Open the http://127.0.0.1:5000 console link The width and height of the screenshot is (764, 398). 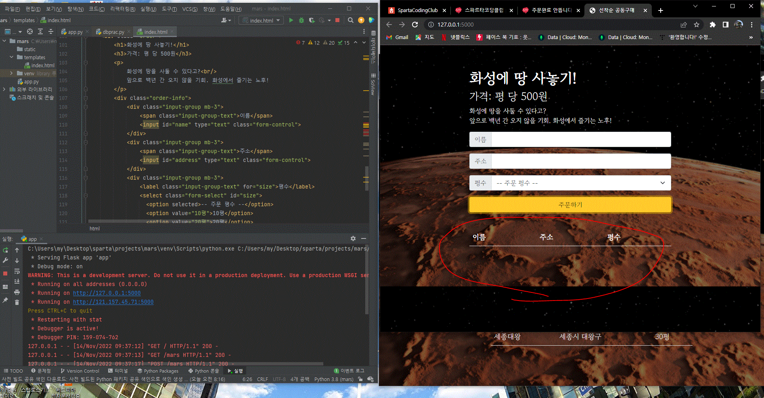click(x=107, y=293)
